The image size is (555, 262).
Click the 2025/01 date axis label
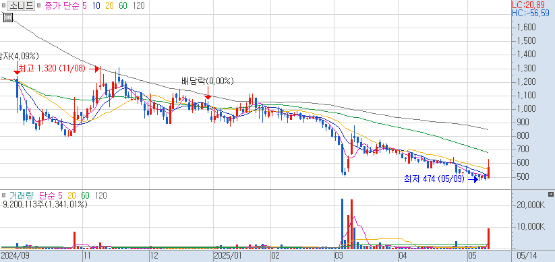click(x=229, y=255)
